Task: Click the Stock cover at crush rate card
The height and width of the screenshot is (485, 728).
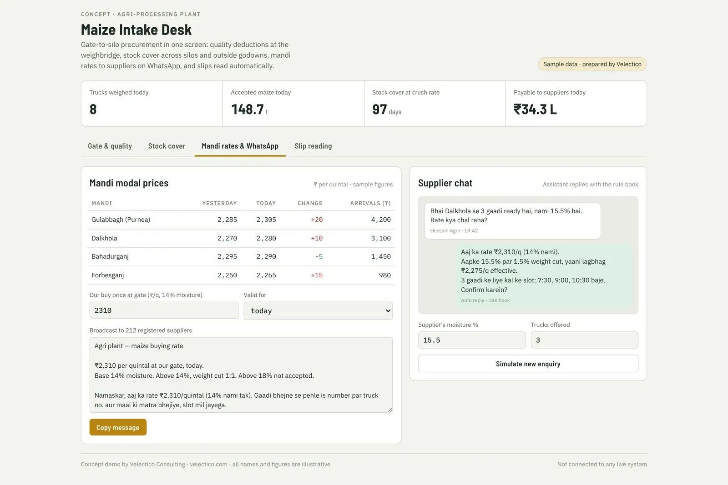Action: click(x=435, y=104)
